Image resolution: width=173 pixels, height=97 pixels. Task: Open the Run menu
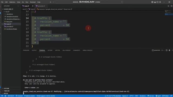(27, 2)
